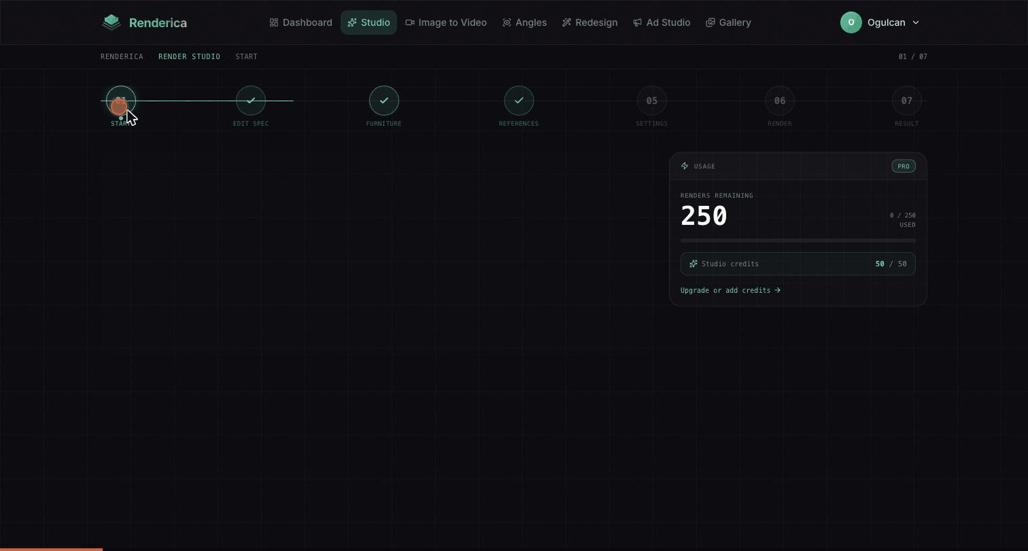Click the PRO plan badge
The width and height of the screenshot is (1028, 551).
pyautogui.click(x=904, y=166)
